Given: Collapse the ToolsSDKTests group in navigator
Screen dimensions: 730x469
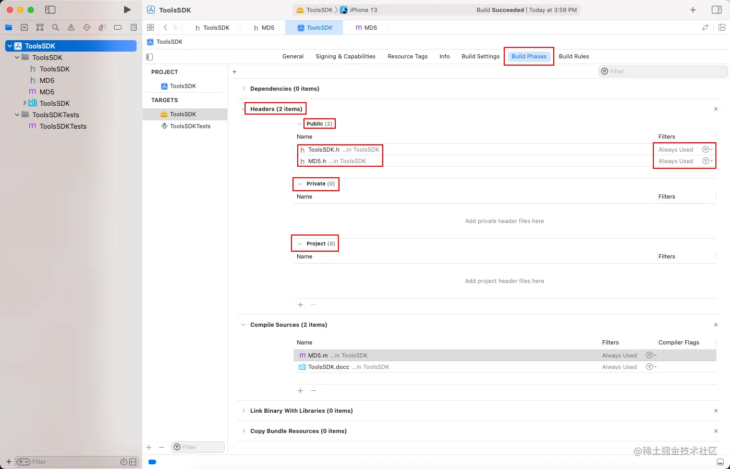Looking at the screenshot, I should click(x=17, y=115).
